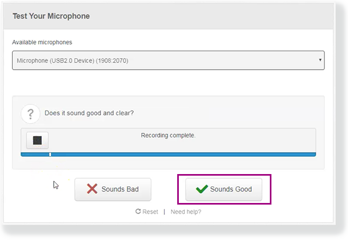348x241 pixels.
Task: Click the Reset link text
Action: (x=150, y=212)
